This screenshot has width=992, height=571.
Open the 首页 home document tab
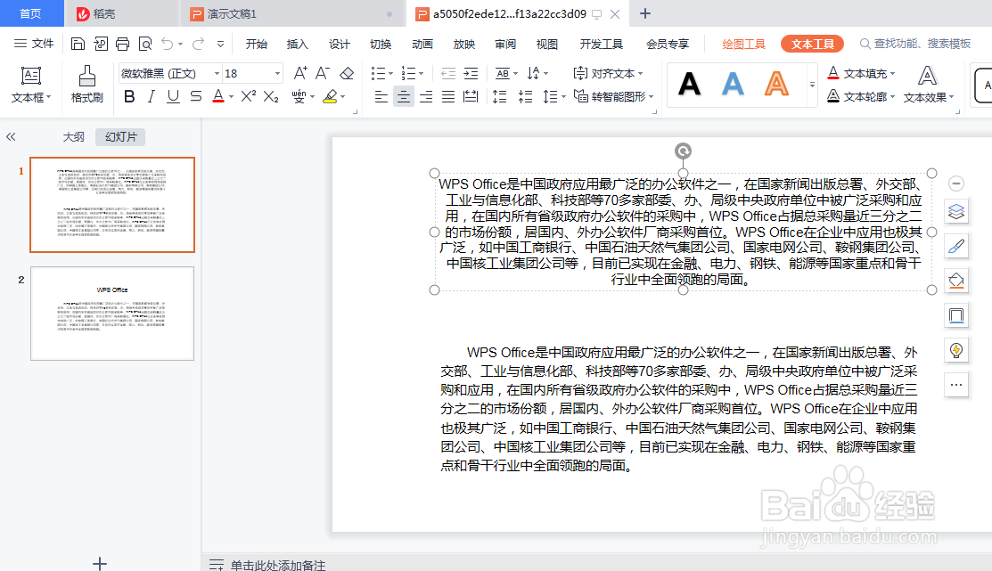(x=31, y=13)
